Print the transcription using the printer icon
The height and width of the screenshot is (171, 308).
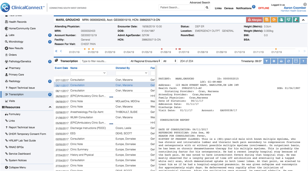coord(281,61)
